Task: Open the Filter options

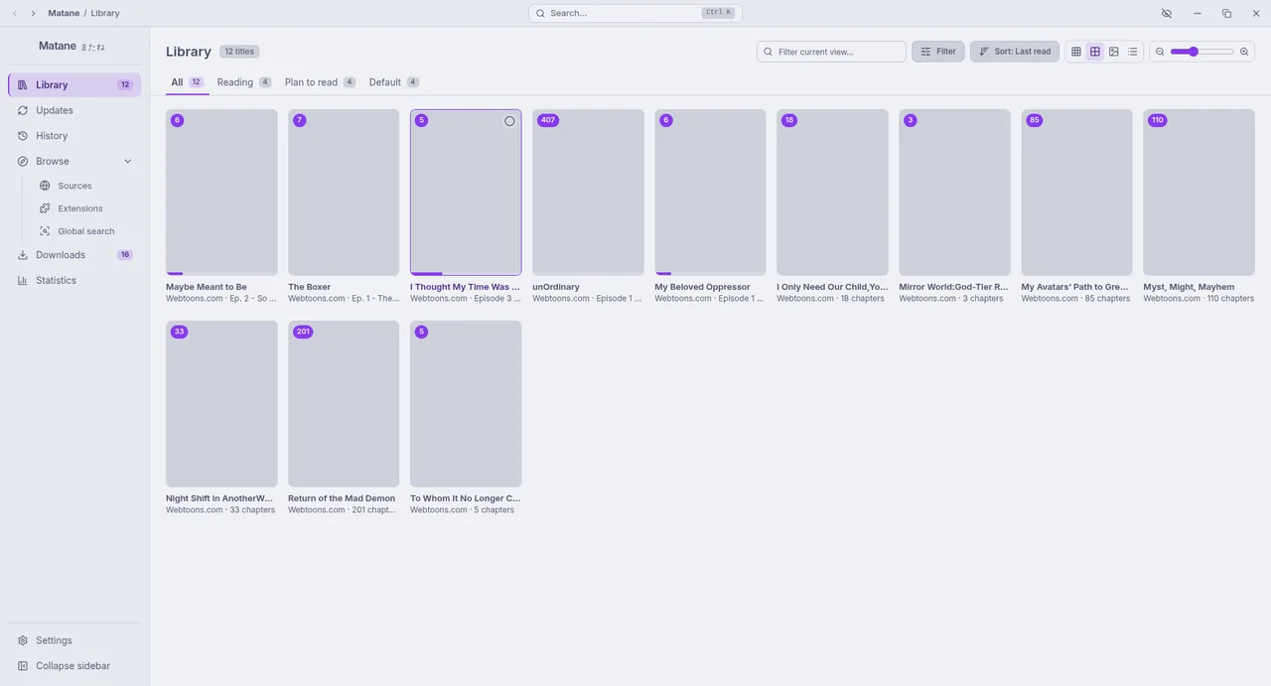Action: pyautogui.click(x=938, y=52)
